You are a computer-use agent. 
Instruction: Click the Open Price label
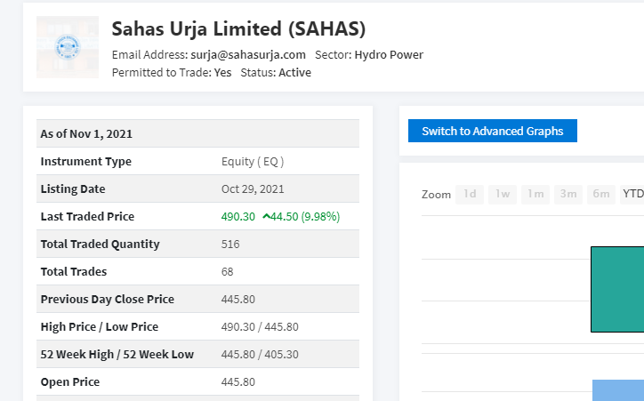70,381
